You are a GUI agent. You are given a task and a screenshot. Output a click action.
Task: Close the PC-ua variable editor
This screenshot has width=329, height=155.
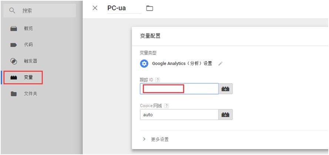click(x=95, y=8)
